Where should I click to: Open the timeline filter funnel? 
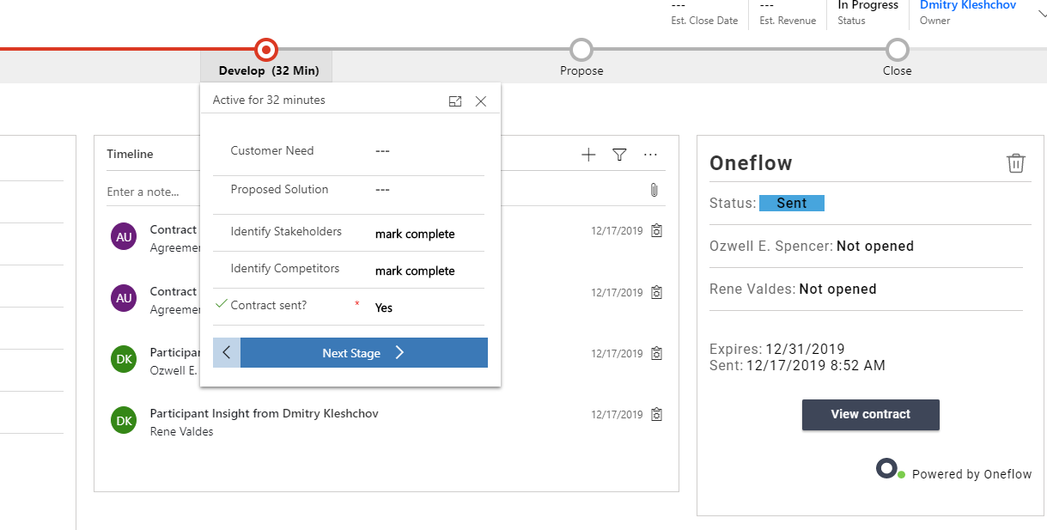619,155
